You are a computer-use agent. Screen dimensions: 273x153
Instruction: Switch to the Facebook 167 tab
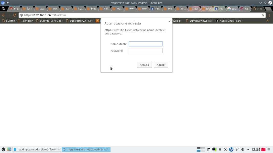(x=219, y=9)
